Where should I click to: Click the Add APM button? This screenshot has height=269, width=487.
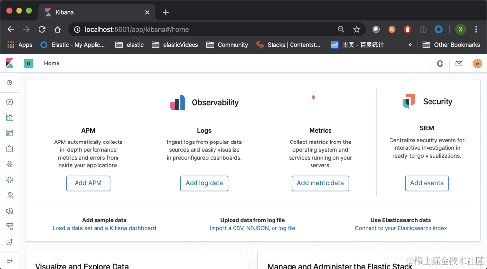pos(88,183)
